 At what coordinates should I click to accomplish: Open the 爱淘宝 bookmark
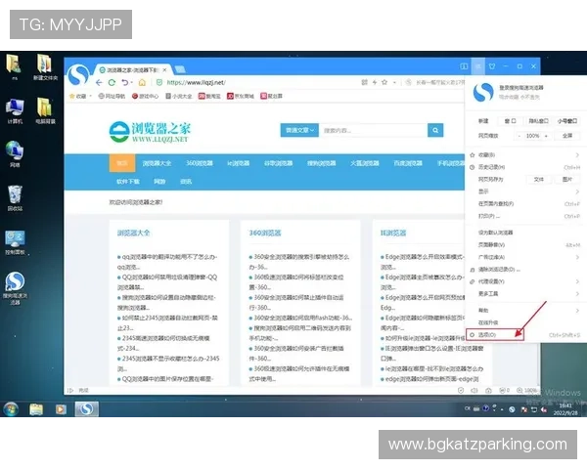tap(209, 96)
